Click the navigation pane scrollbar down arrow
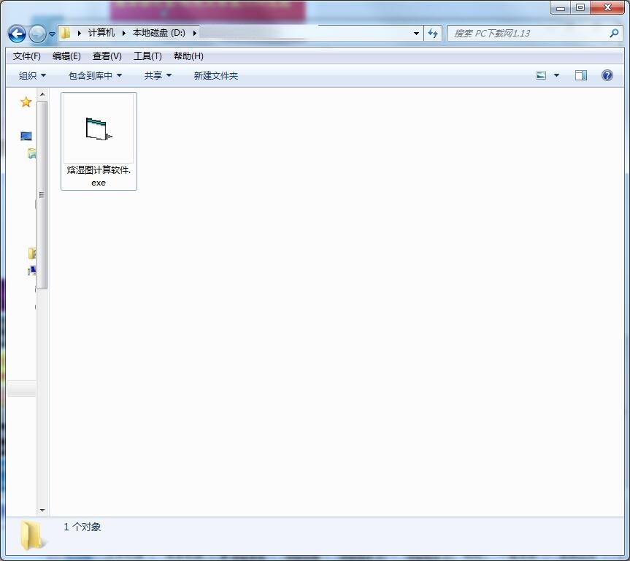 point(42,510)
